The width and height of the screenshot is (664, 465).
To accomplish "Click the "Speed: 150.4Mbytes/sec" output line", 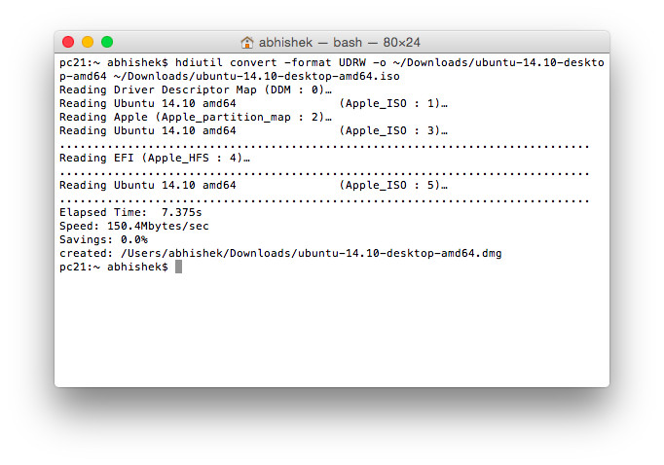I will click(x=133, y=226).
